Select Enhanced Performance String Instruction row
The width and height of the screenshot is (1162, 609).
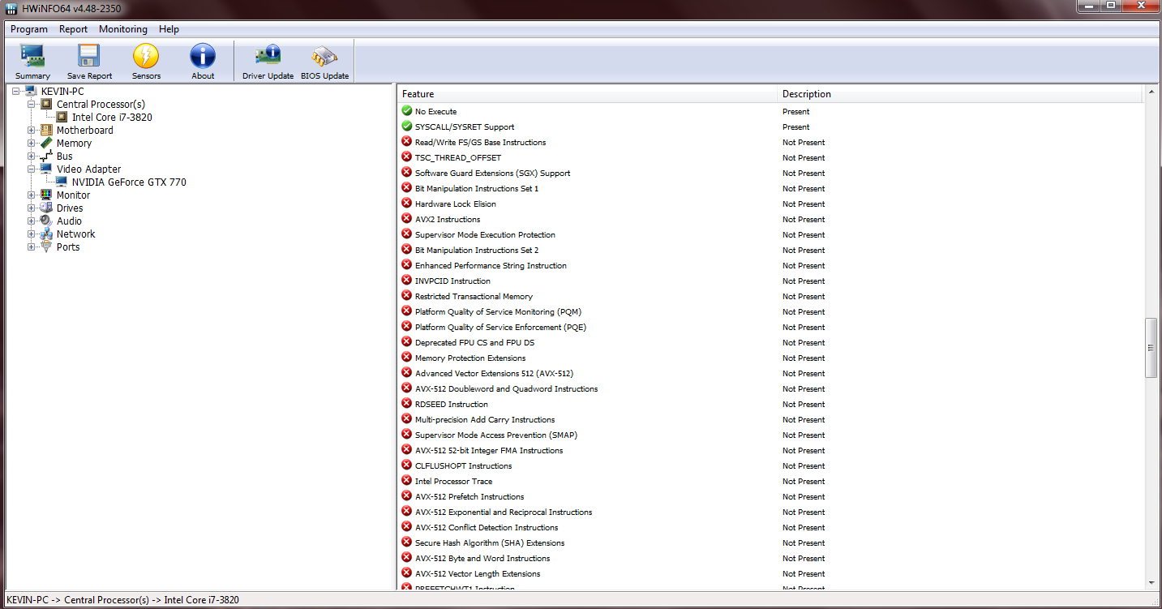coord(770,265)
